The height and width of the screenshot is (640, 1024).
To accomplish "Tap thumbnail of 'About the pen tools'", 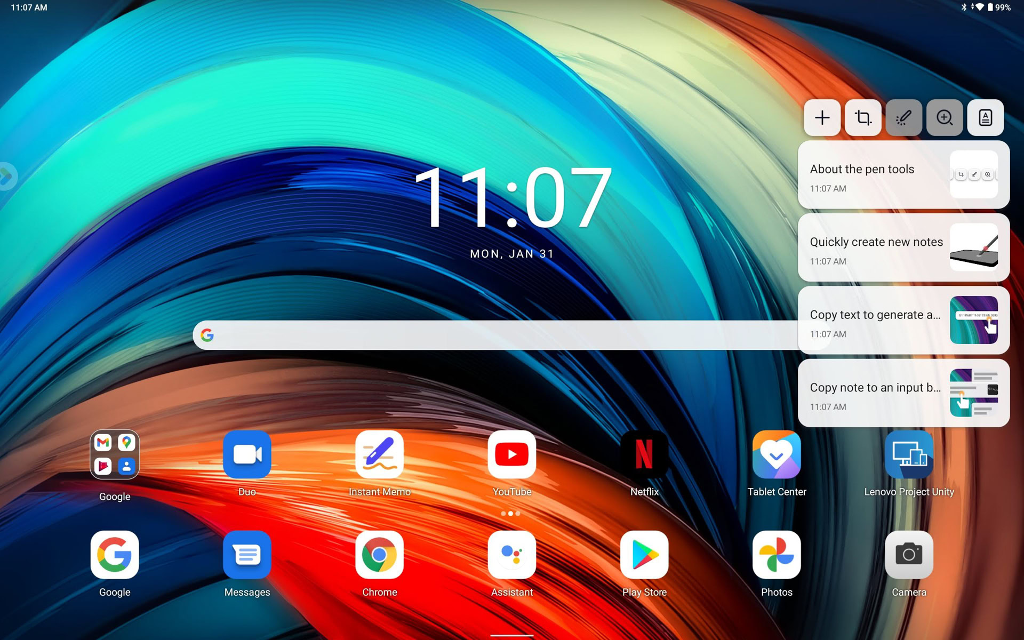I will point(974,174).
